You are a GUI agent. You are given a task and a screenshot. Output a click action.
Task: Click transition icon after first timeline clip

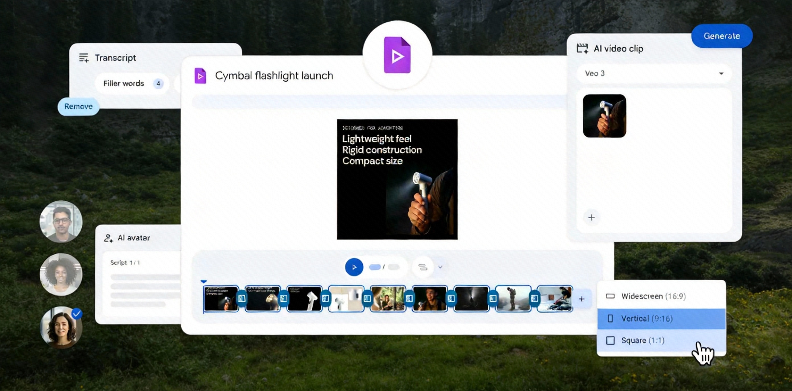(x=242, y=299)
